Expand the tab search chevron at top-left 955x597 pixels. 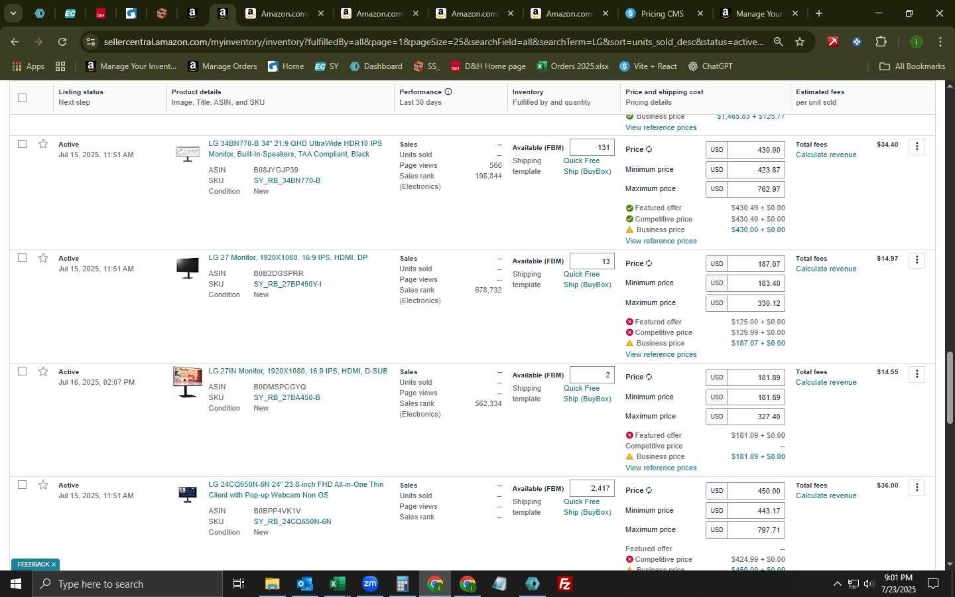13,13
